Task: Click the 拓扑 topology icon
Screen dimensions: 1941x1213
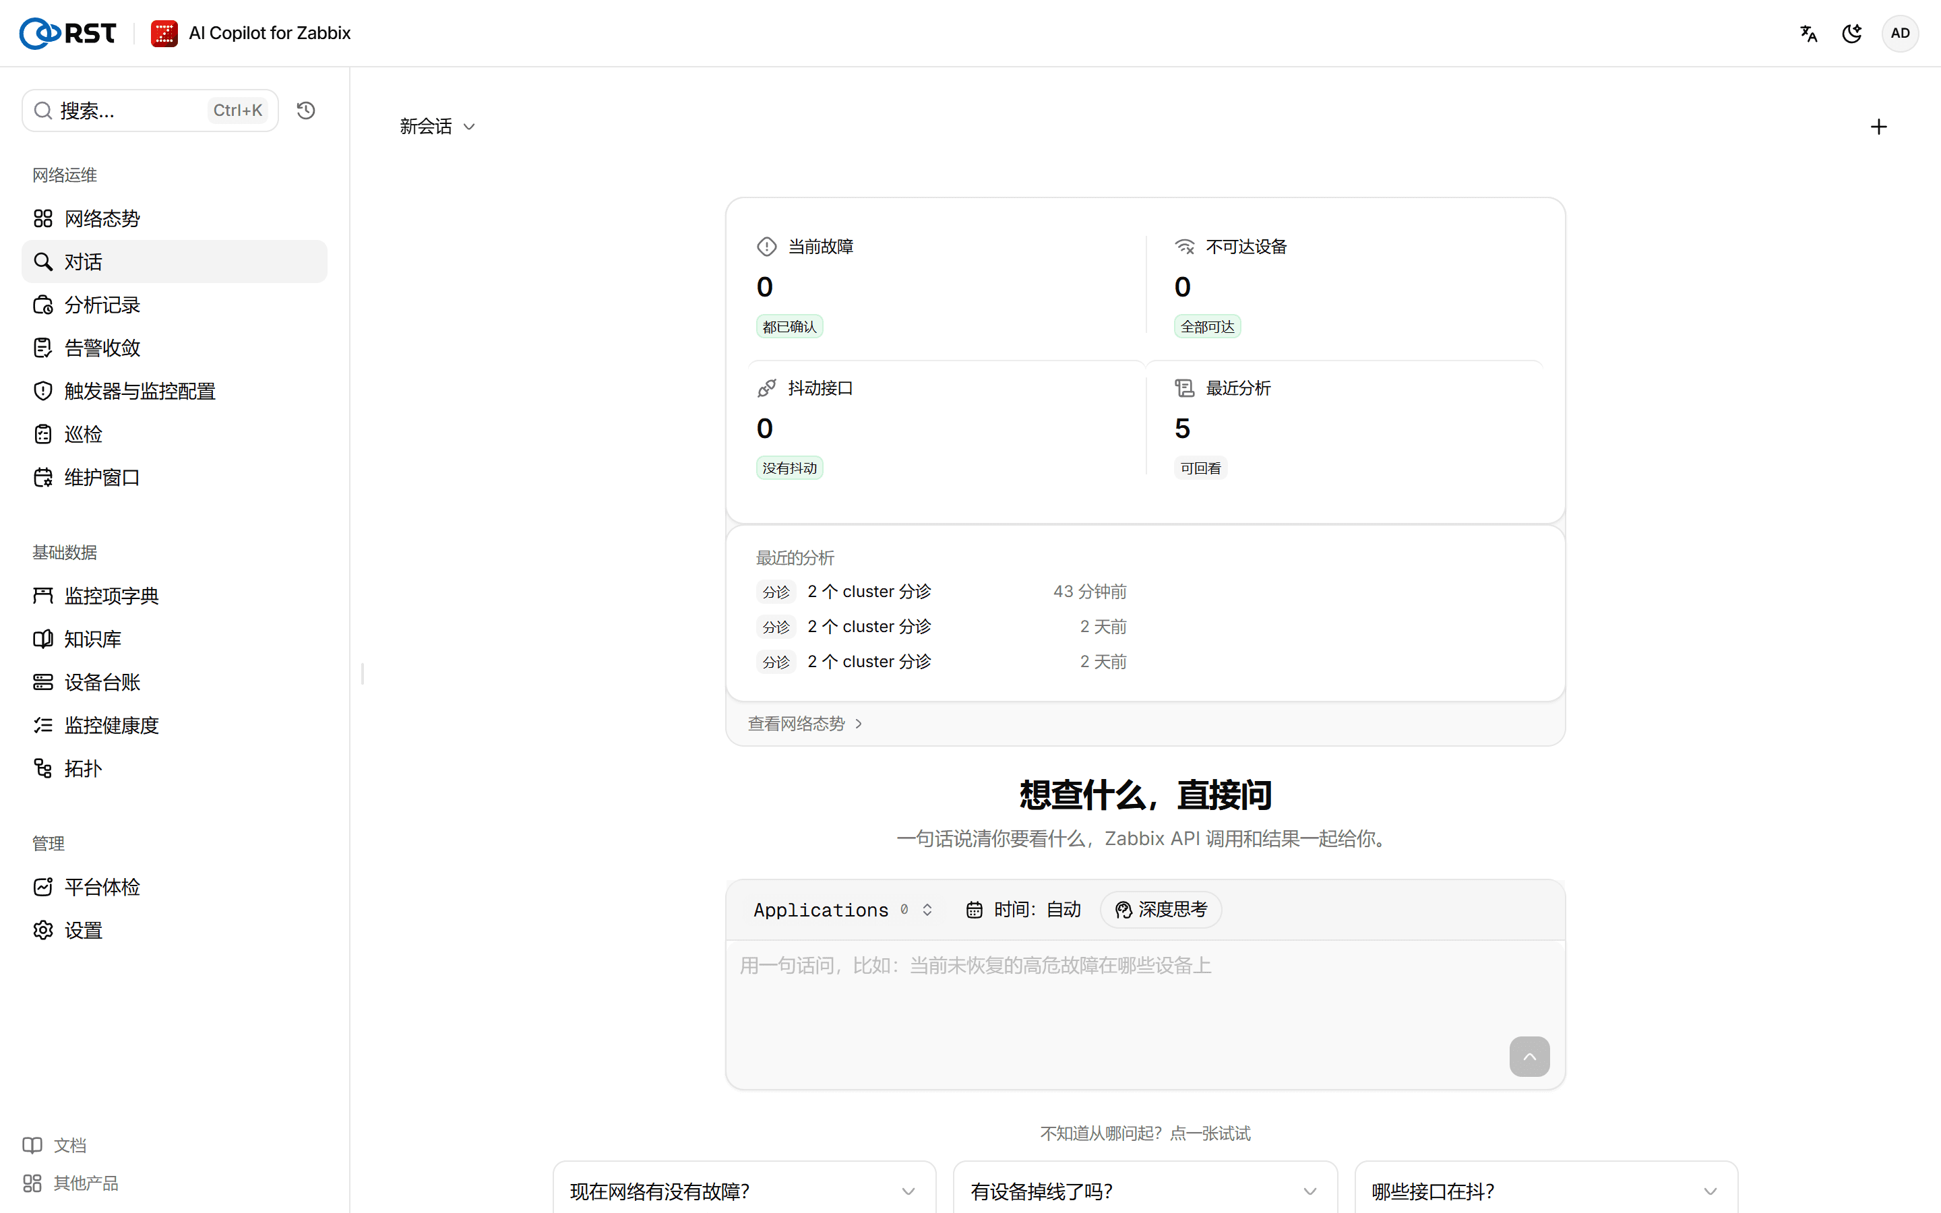Action: click(43, 768)
